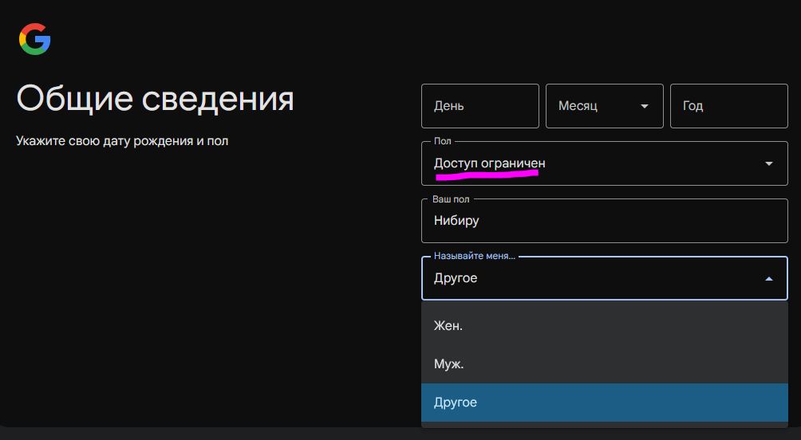801x440 pixels.
Task: Click the Месяц dropdown arrow
Action: point(644,106)
